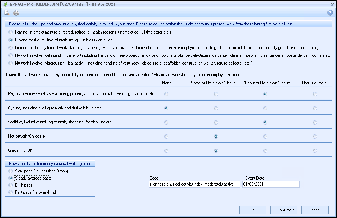The width and height of the screenshot is (337, 218).
Task: Expand the Code dropdown list
Action: click(x=237, y=184)
